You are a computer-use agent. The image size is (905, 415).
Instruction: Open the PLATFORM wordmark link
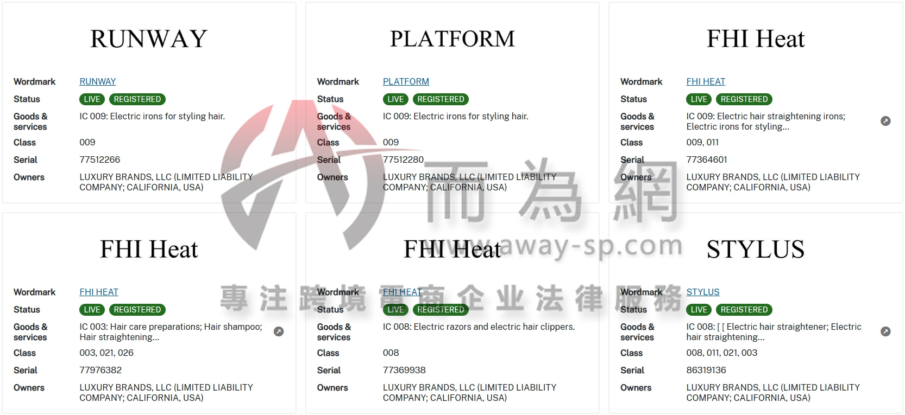[406, 81]
